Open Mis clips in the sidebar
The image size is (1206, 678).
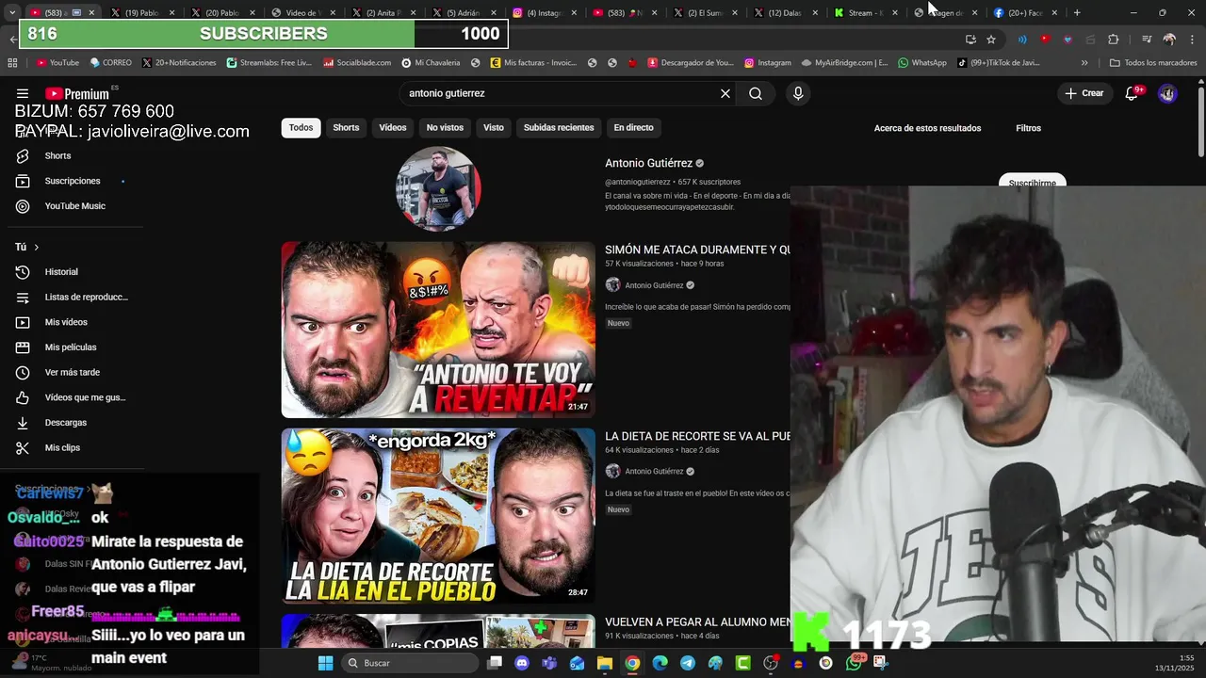[x=62, y=447]
